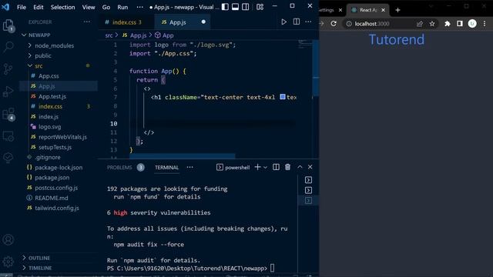Viewport: 493px width, 277px height.
Task: Open the Accounts icon in activity bar
Action: 8,239
